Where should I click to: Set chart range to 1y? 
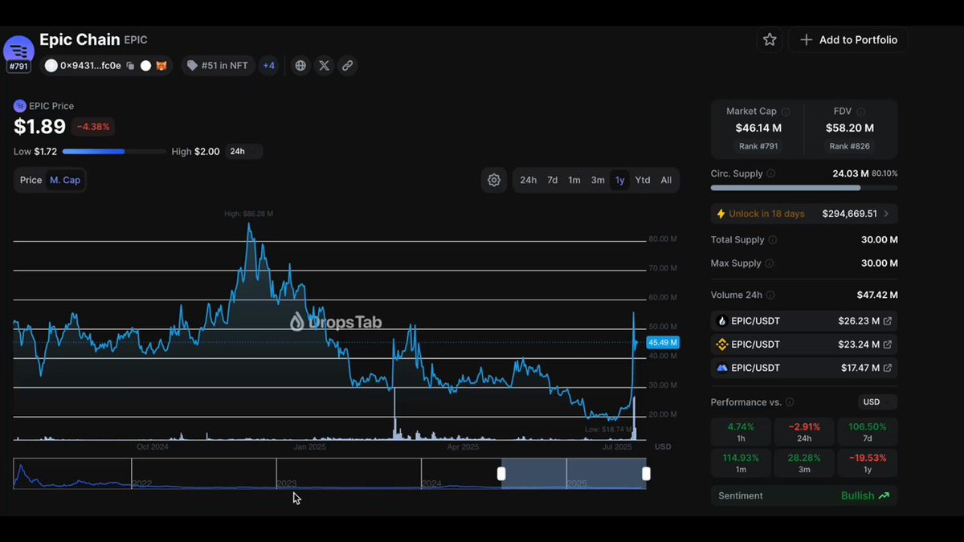click(619, 180)
